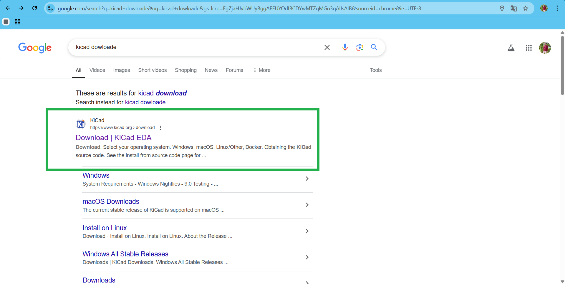565x284 pixels.
Task: Select the All results tab
Action: tap(78, 70)
